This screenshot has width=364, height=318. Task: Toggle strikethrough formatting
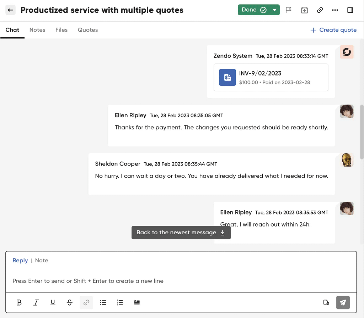tap(69, 302)
